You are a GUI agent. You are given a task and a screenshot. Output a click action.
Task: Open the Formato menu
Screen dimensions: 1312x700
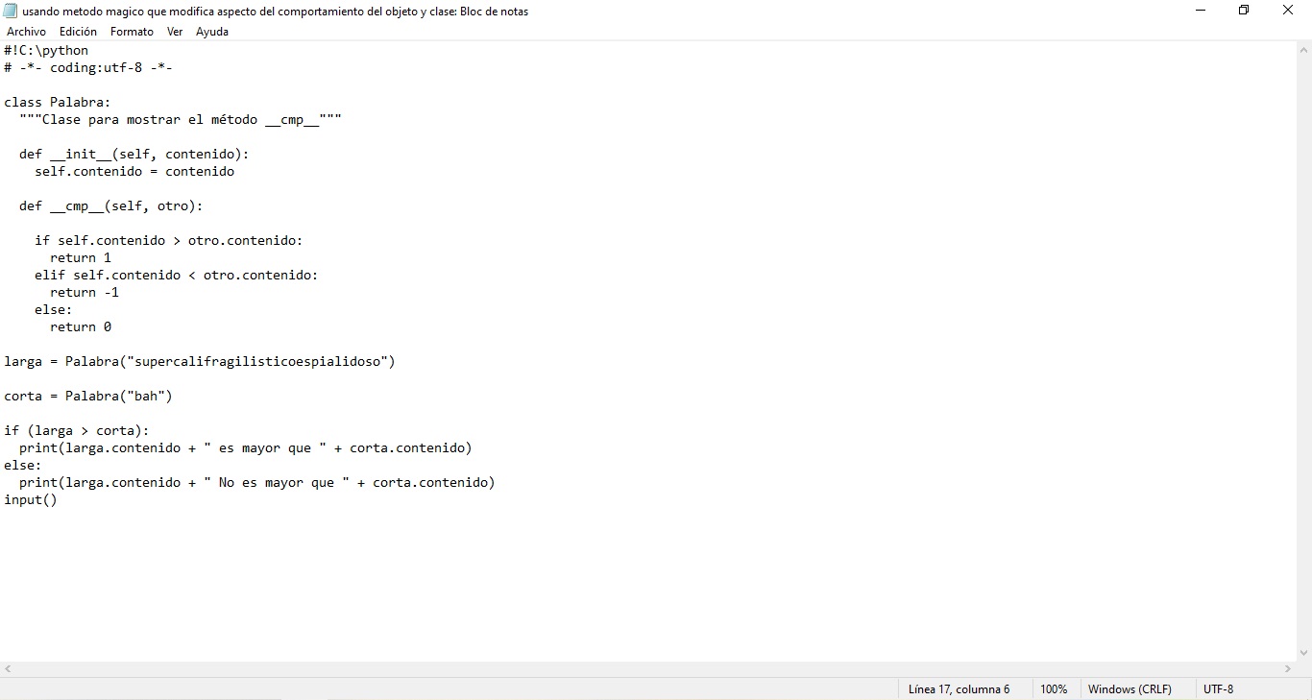(x=132, y=32)
